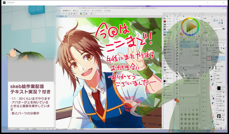The height and width of the screenshot is (134, 229).
Task: Toggle visibility of the chara folder layer
Action: [x=203, y=68]
